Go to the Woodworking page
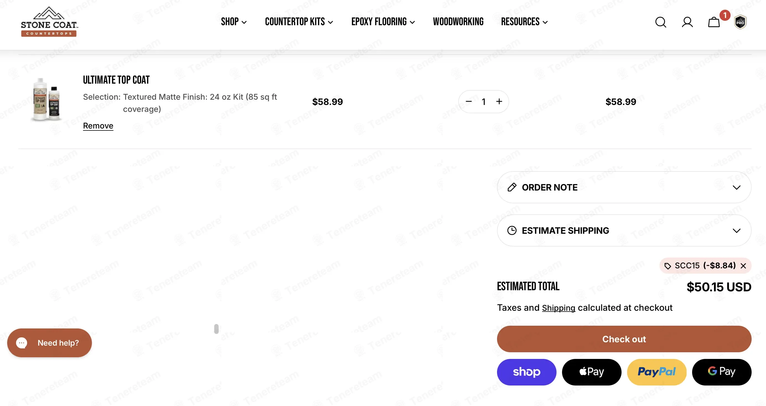This screenshot has width=766, height=406. (x=458, y=22)
